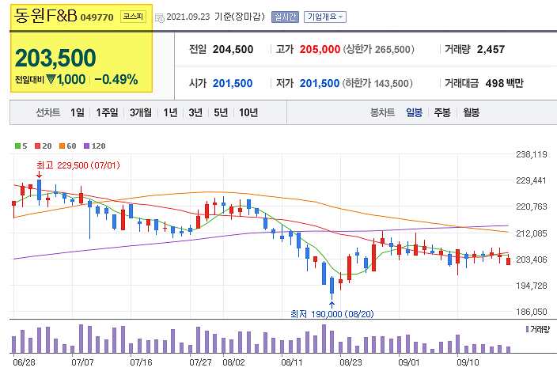Select the 10년 line chart tab
Image resolution: width=557 pixels, height=375 pixels.
pyautogui.click(x=248, y=112)
